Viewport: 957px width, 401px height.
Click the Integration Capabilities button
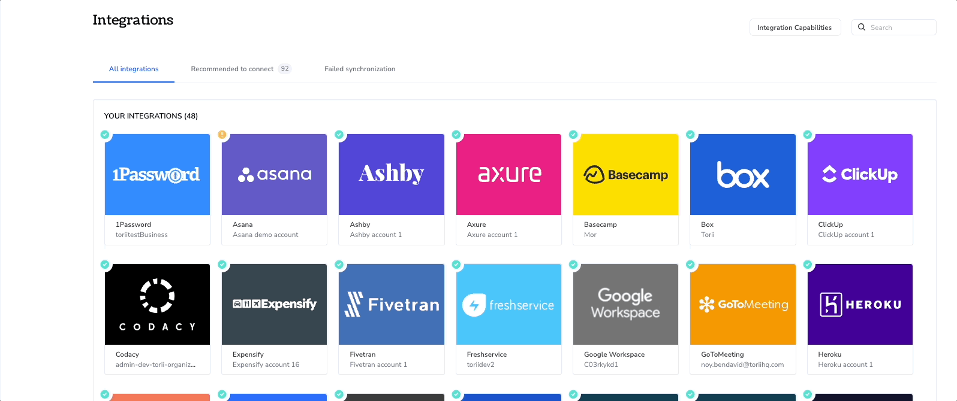pyautogui.click(x=795, y=28)
